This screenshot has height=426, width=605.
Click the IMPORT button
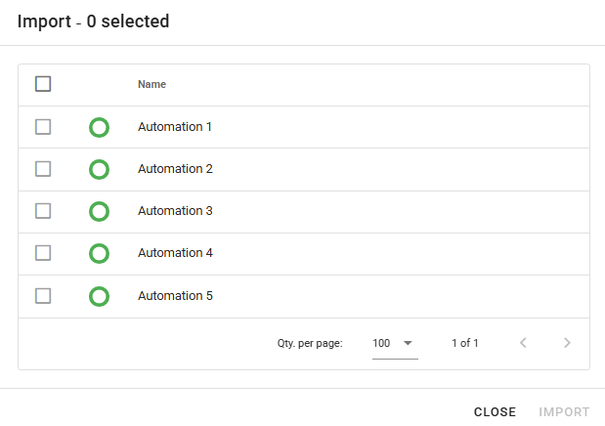coord(564,412)
